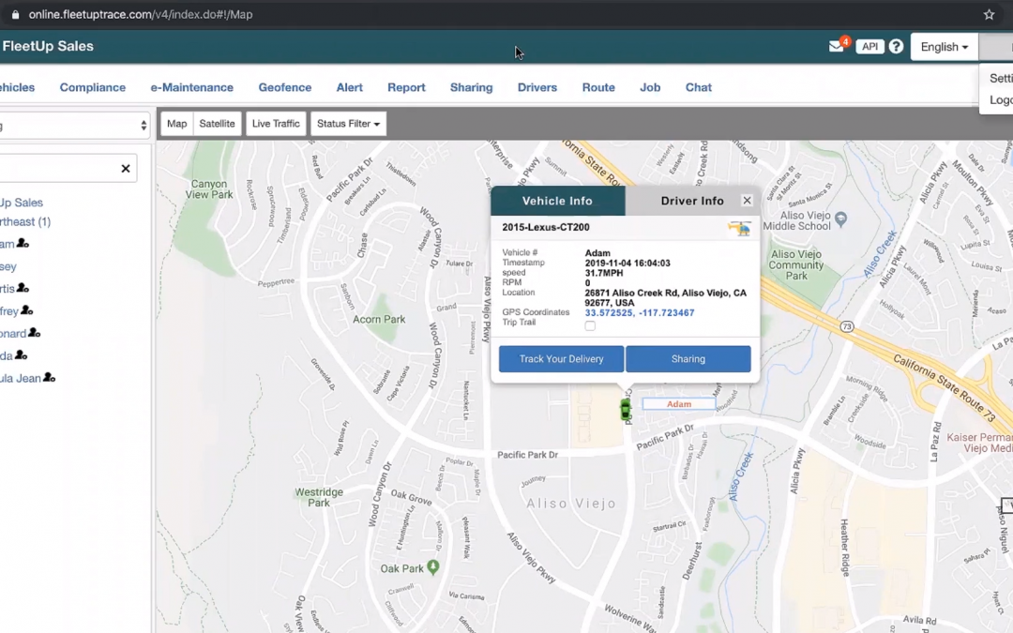Switch the map to Map view
The width and height of the screenshot is (1013, 633).
coord(176,124)
